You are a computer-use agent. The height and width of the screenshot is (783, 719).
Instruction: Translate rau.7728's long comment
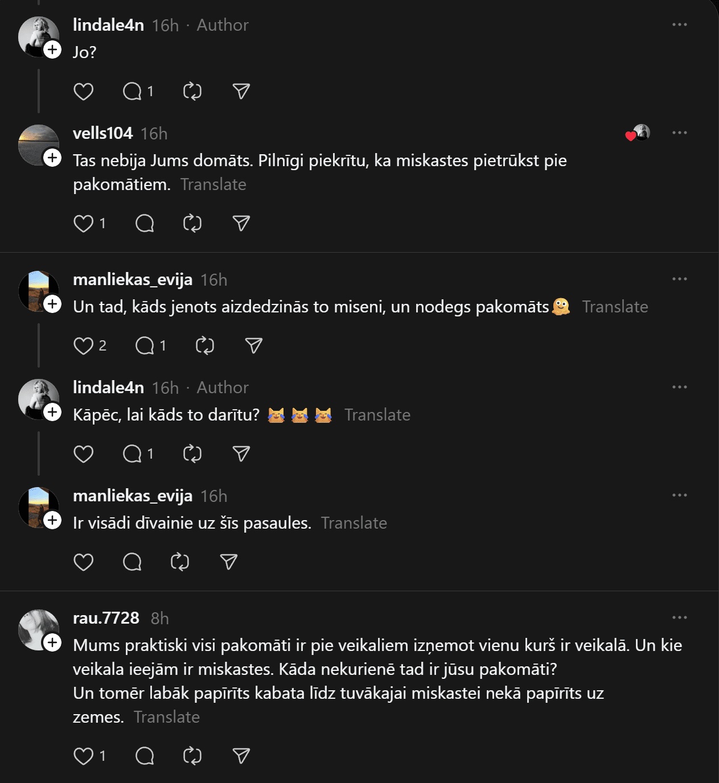click(167, 718)
